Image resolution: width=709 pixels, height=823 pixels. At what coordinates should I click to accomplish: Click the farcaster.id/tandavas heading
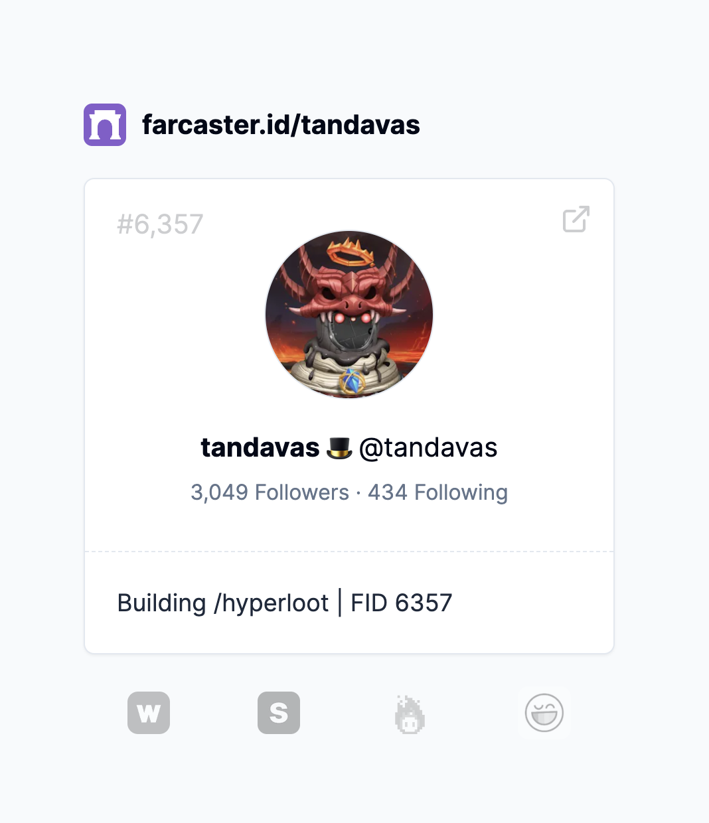[281, 125]
